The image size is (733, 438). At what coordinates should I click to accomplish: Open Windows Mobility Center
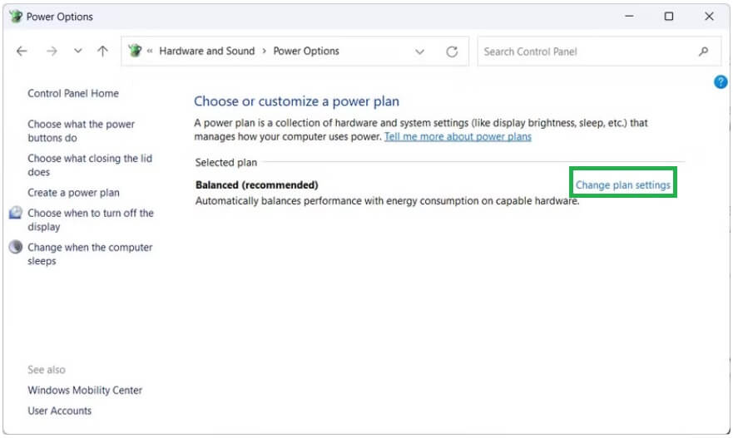point(85,390)
